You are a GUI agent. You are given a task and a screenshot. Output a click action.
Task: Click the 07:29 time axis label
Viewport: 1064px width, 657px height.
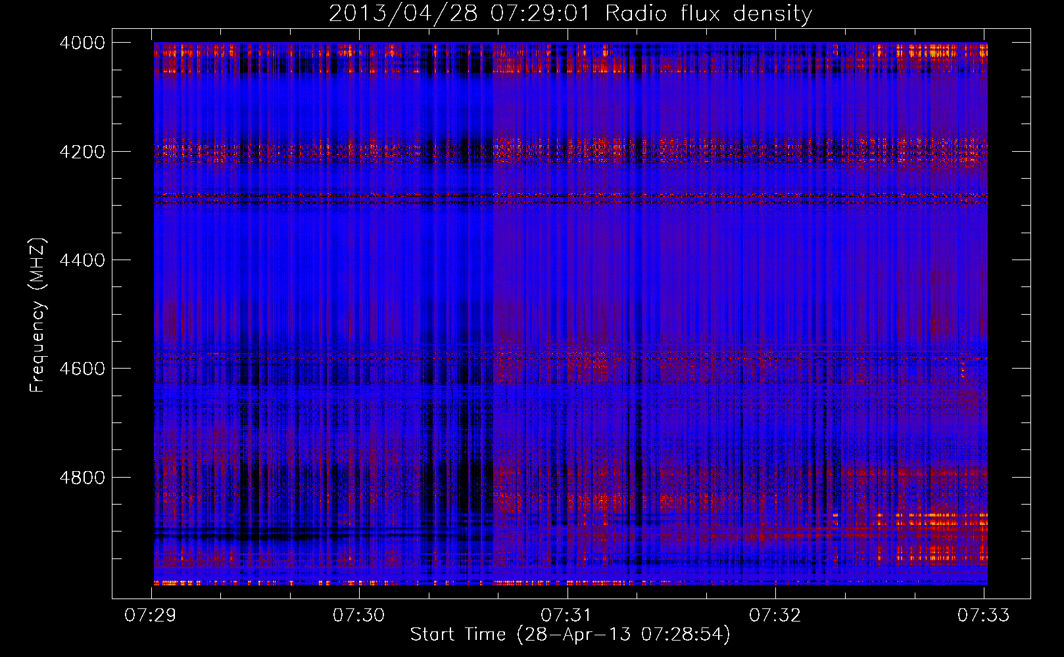point(151,616)
